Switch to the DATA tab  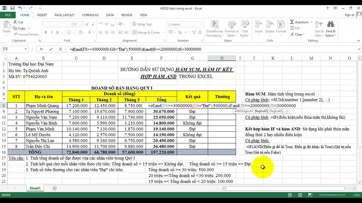coord(110,15)
